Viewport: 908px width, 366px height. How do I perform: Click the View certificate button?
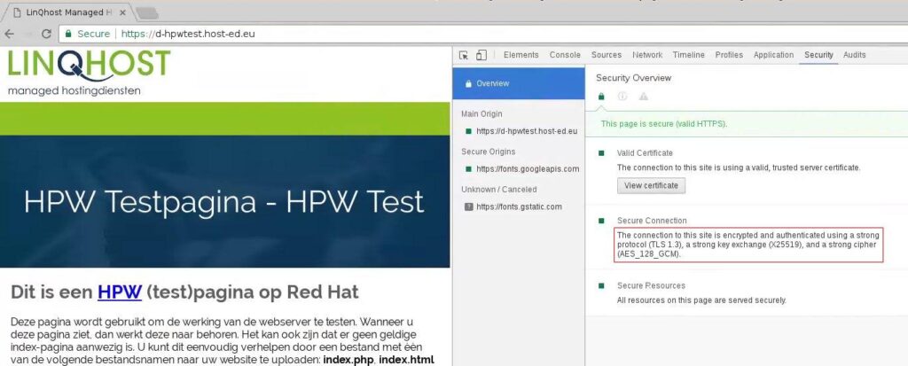pyautogui.click(x=651, y=185)
